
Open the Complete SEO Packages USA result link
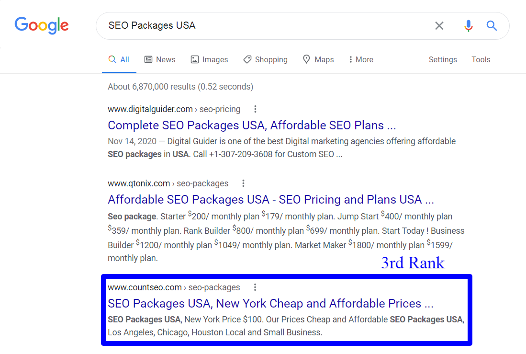click(252, 126)
